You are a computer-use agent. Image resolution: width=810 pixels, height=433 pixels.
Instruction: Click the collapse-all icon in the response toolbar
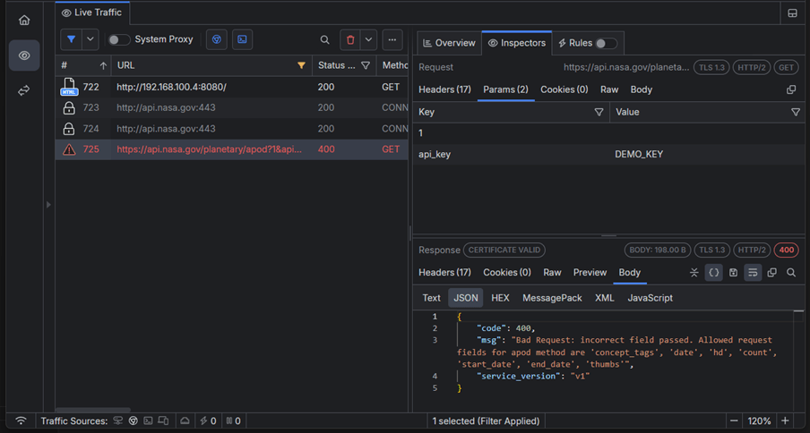tap(694, 272)
